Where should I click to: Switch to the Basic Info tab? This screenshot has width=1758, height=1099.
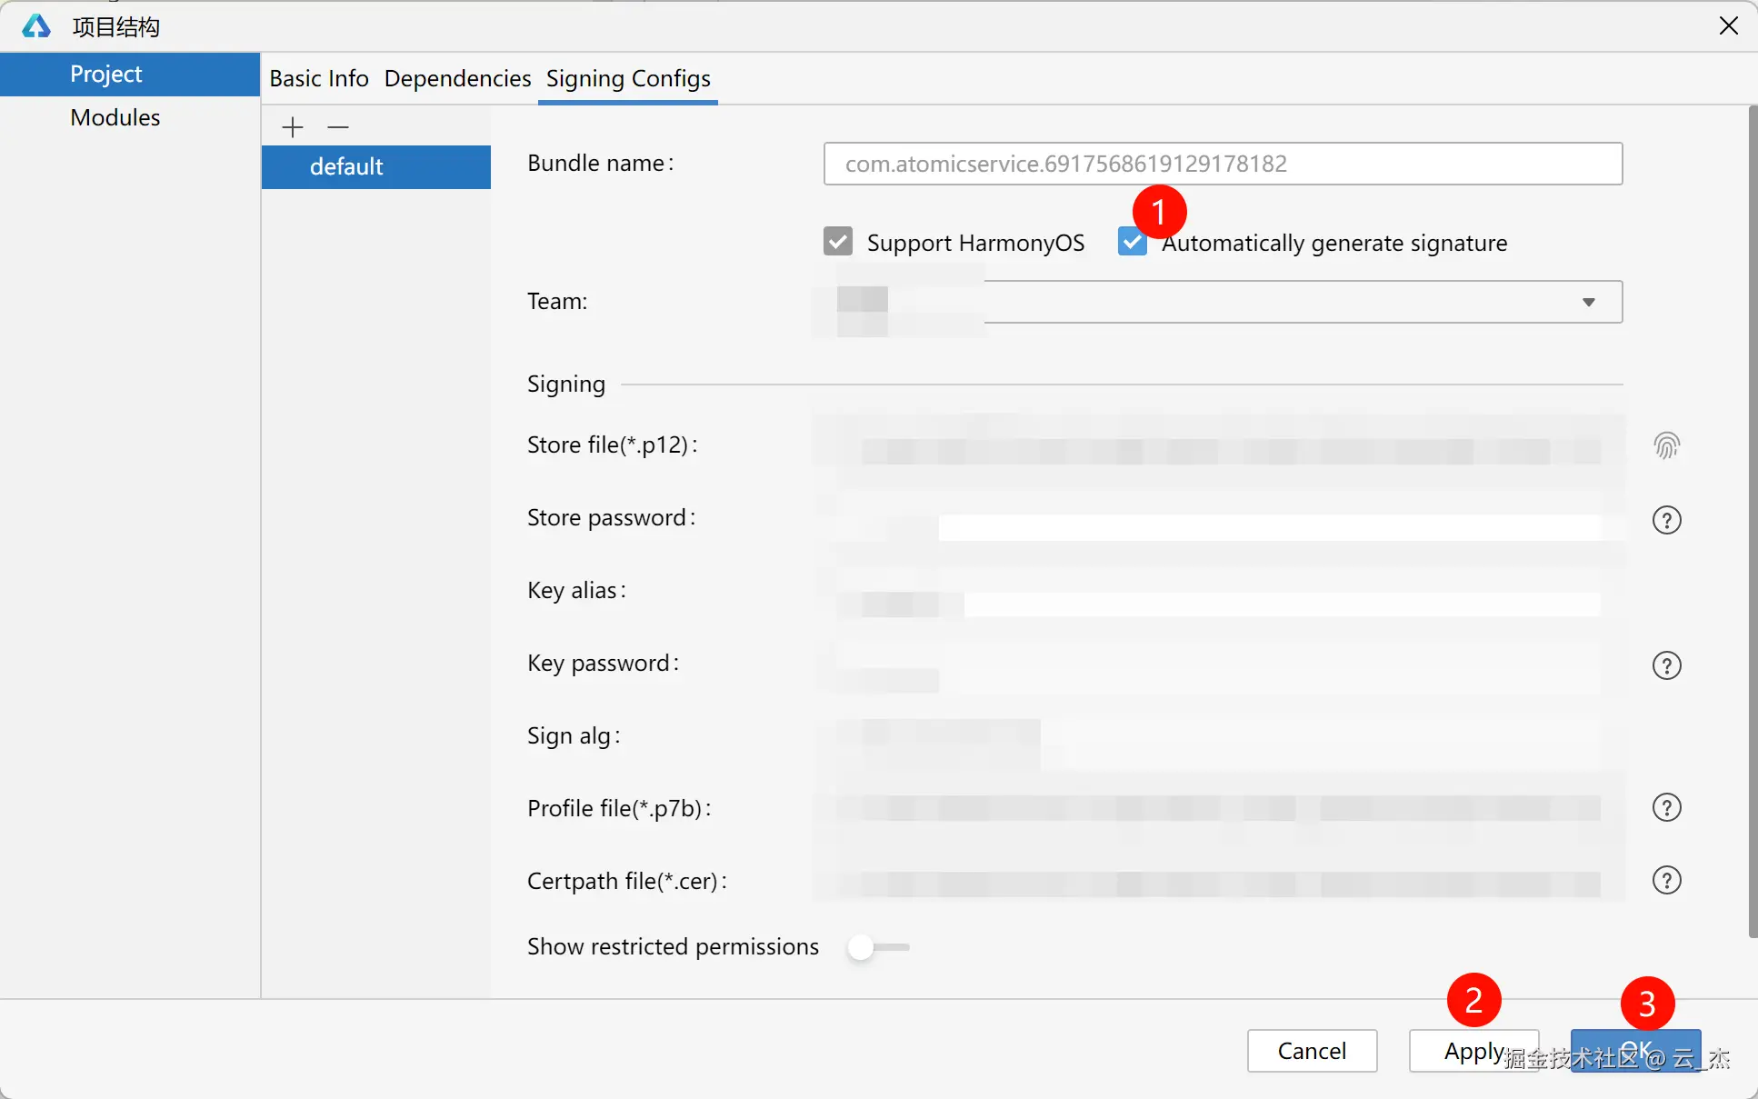click(319, 79)
